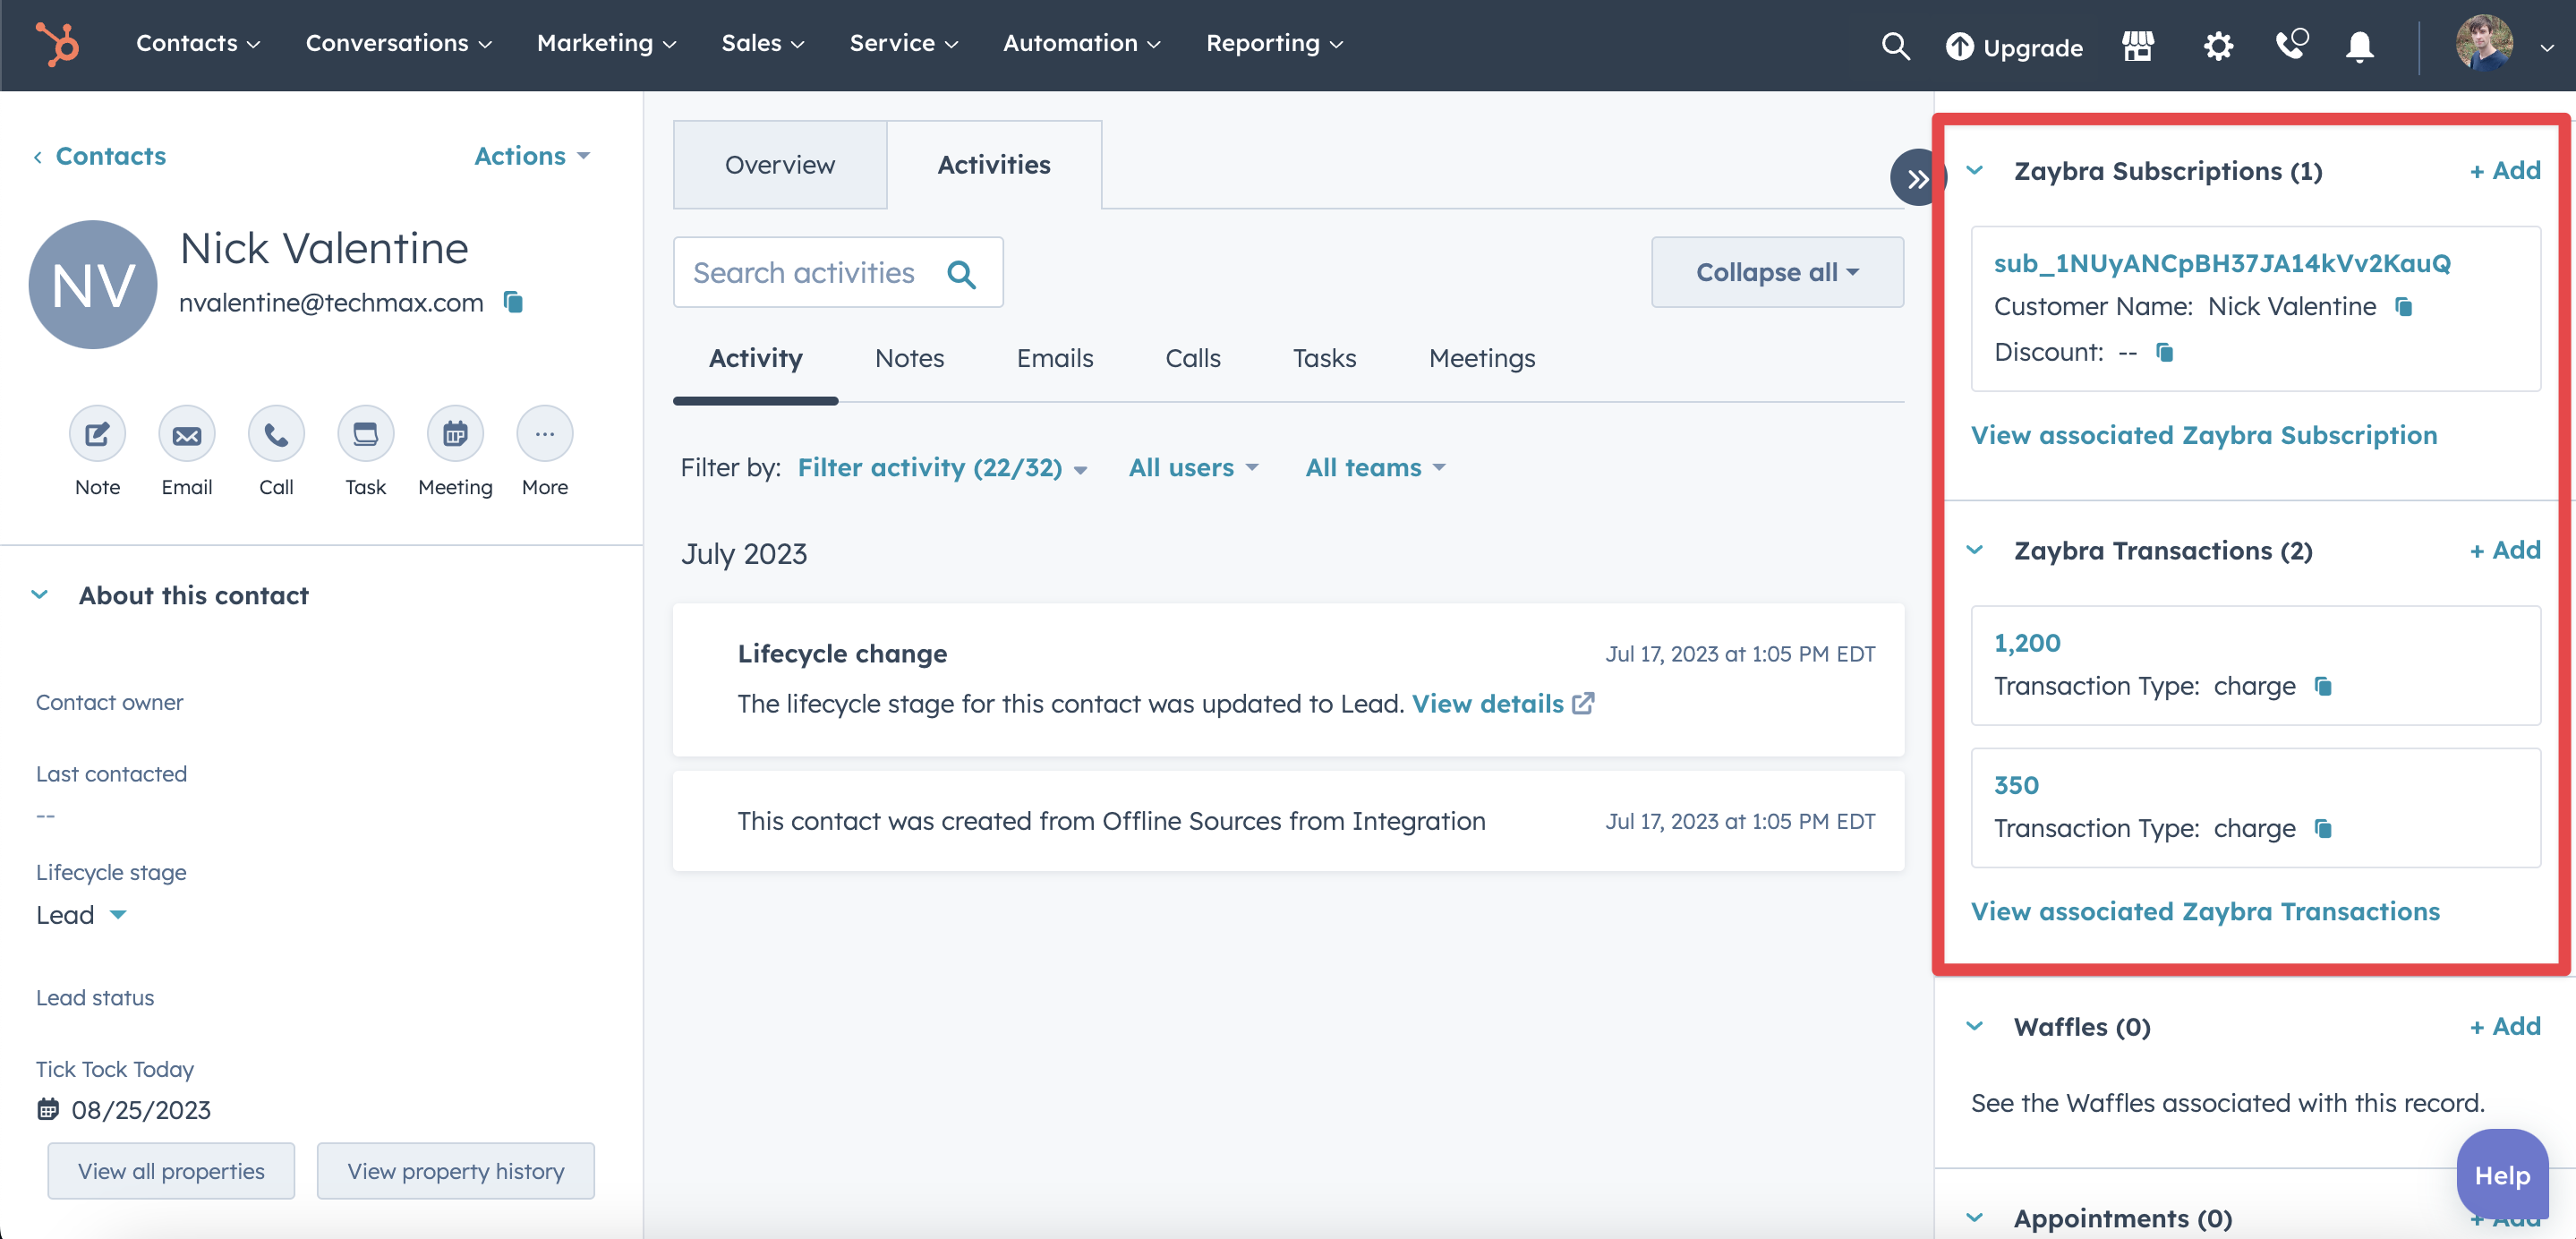
Task: Open the notifications bell
Action: (2360, 46)
